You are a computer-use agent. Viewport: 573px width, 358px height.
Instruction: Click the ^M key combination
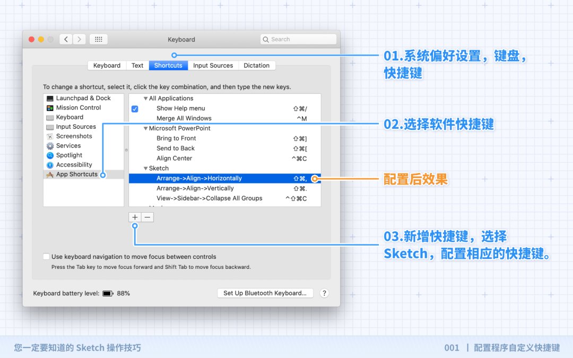pos(302,118)
